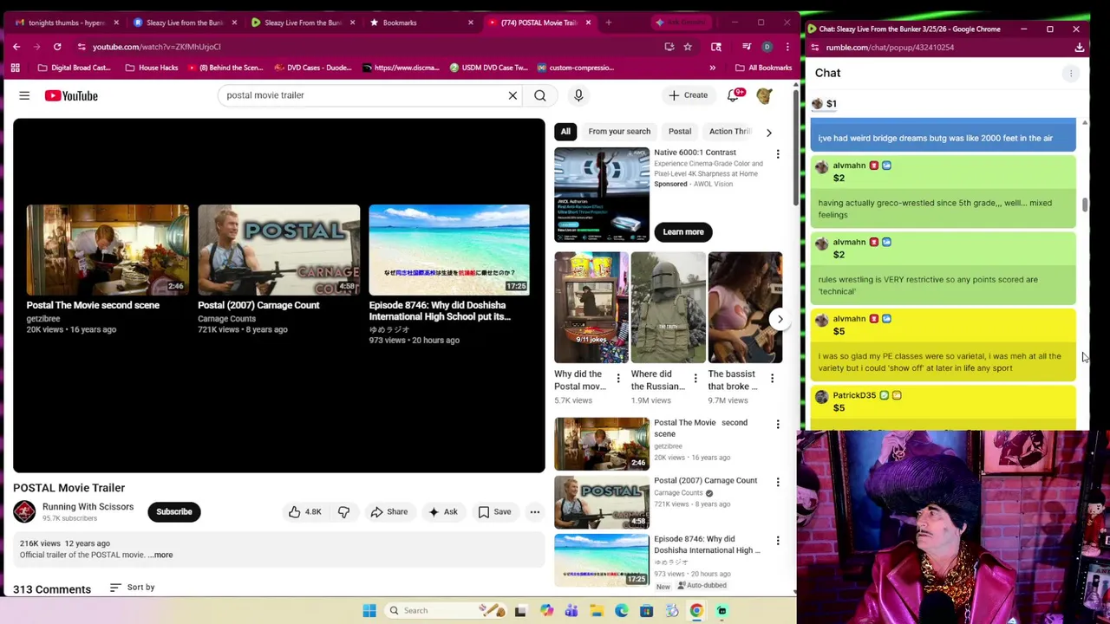1110x624 pixels.
Task: Open YouTube notifications bell
Action: click(734, 95)
